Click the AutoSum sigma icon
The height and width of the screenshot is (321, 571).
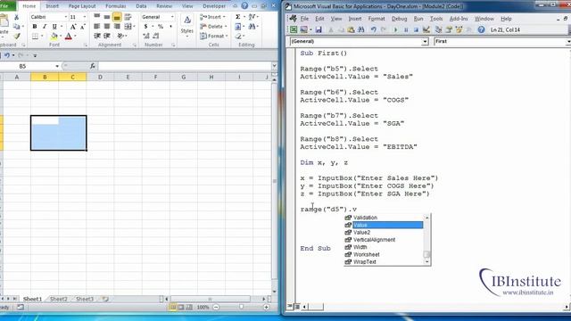[x=238, y=17]
